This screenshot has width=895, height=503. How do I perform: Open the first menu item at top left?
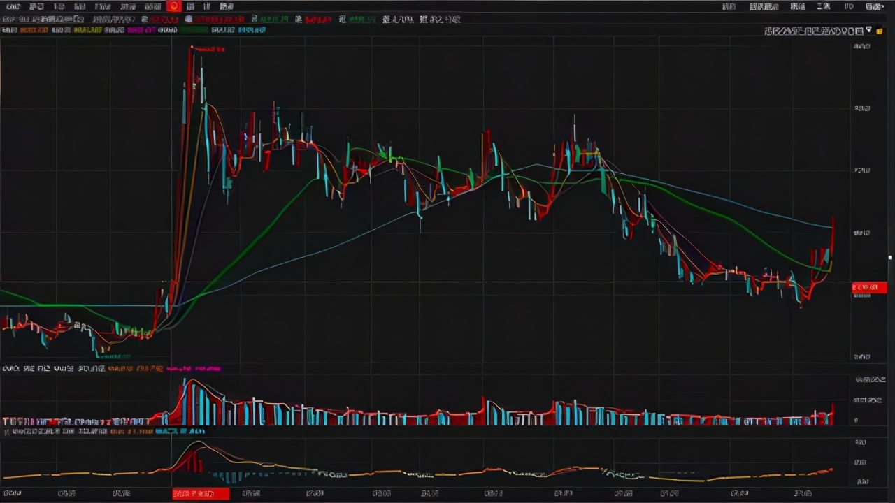(x=13, y=6)
